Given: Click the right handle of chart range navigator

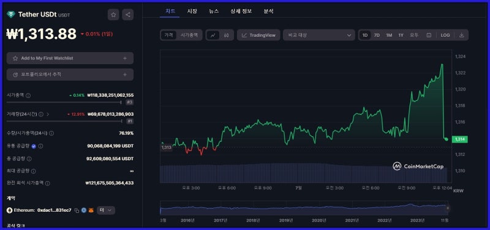Looking at the screenshot, I should (448, 208).
